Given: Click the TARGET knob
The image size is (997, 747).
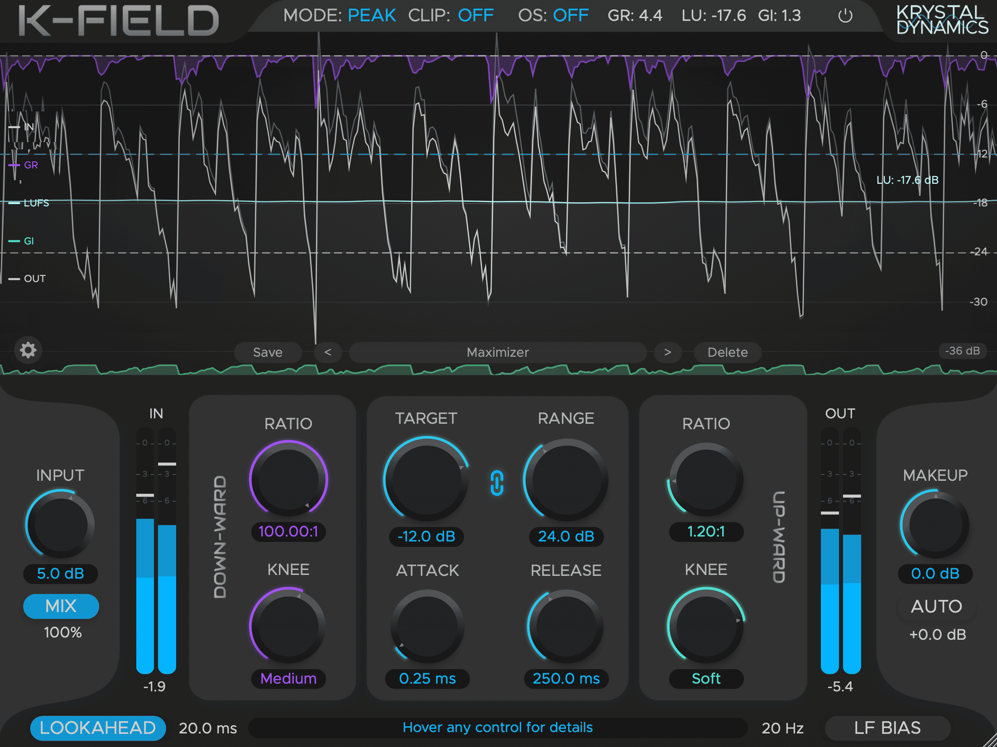Looking at the screenshot, I should (426, 479).
